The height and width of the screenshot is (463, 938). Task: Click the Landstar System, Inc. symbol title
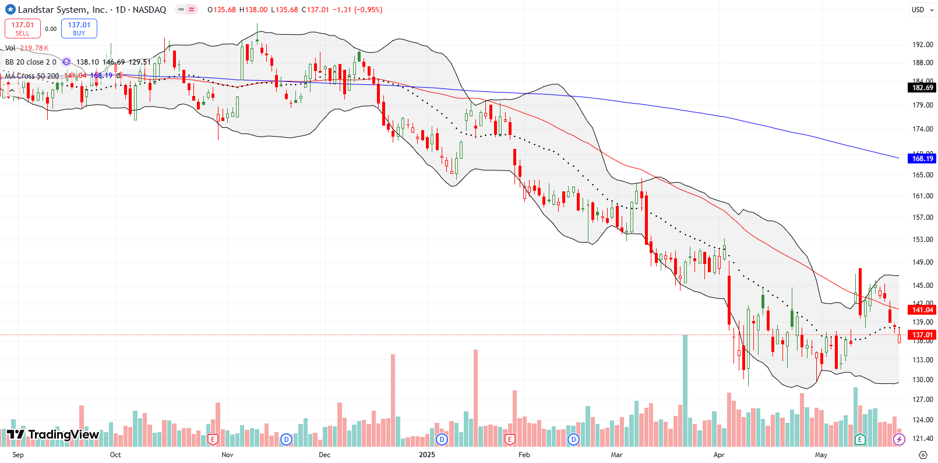63,10
